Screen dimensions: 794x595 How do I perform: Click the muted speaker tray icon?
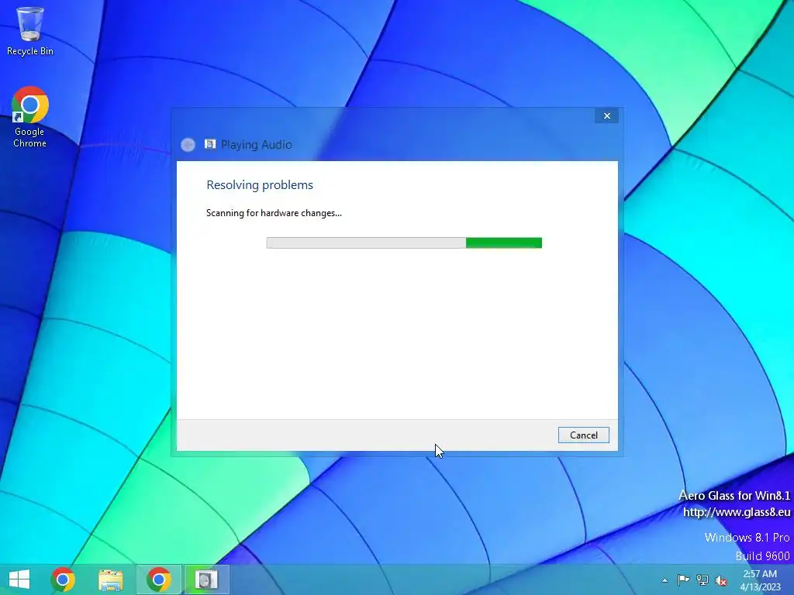click(x=721, y=580)
